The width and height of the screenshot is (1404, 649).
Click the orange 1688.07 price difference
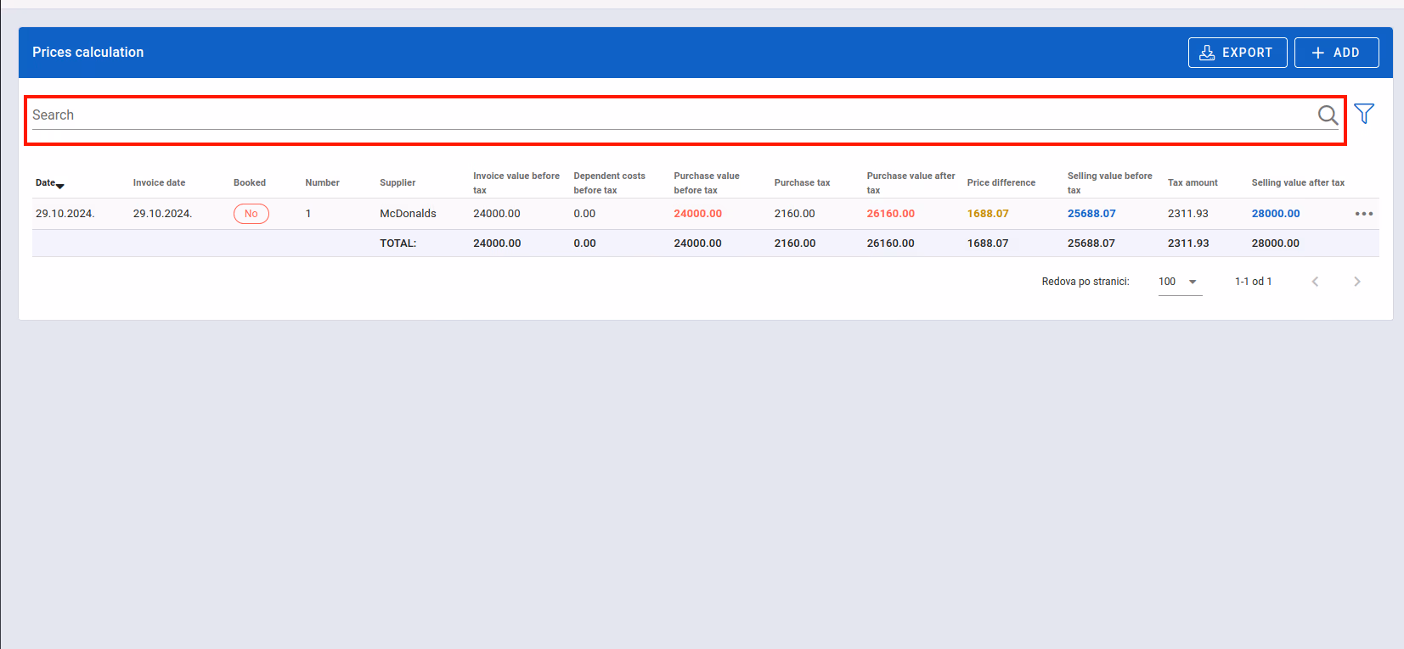click(x=988, y=214)
